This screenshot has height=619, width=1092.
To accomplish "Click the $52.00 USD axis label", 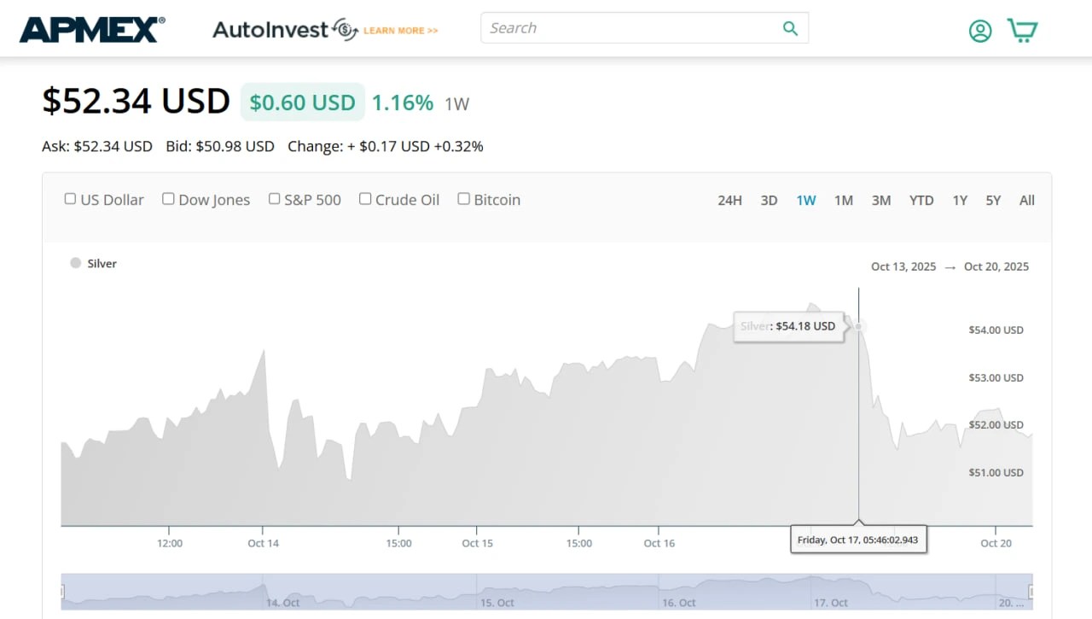I will tap(996, 424).
